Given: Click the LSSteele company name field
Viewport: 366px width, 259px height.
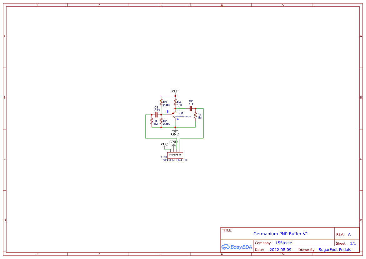Looking at the screenshot, I should tap(284, 243).
